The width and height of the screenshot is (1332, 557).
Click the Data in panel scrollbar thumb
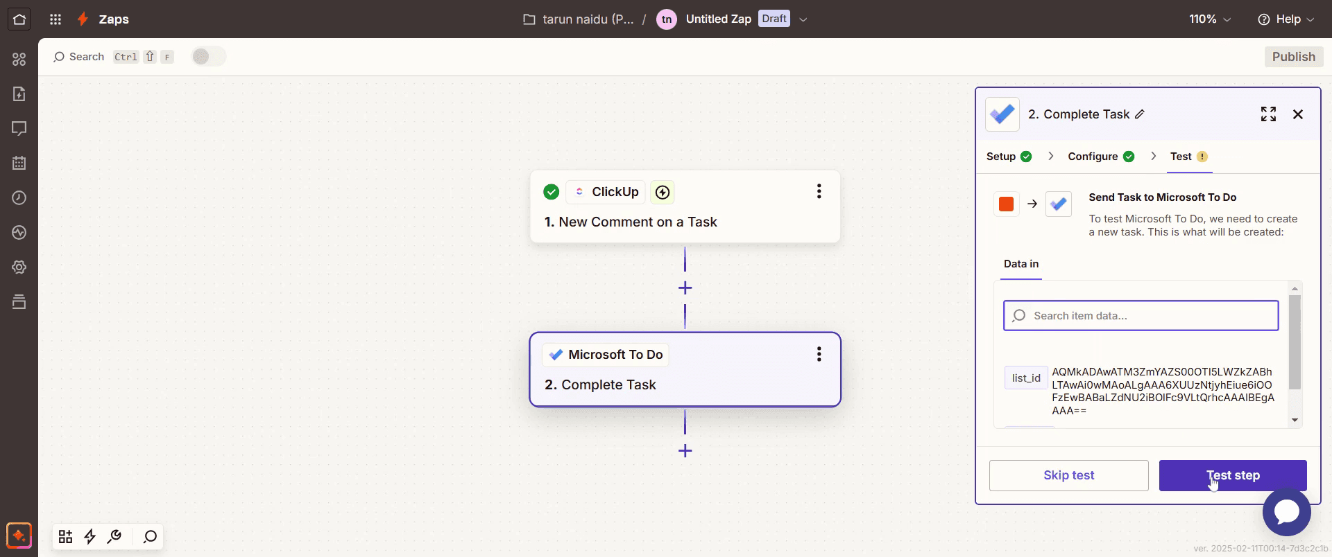tap(1295, 342)
